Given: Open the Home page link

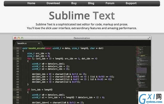Looking at the screenshot, I should point(31,3).
